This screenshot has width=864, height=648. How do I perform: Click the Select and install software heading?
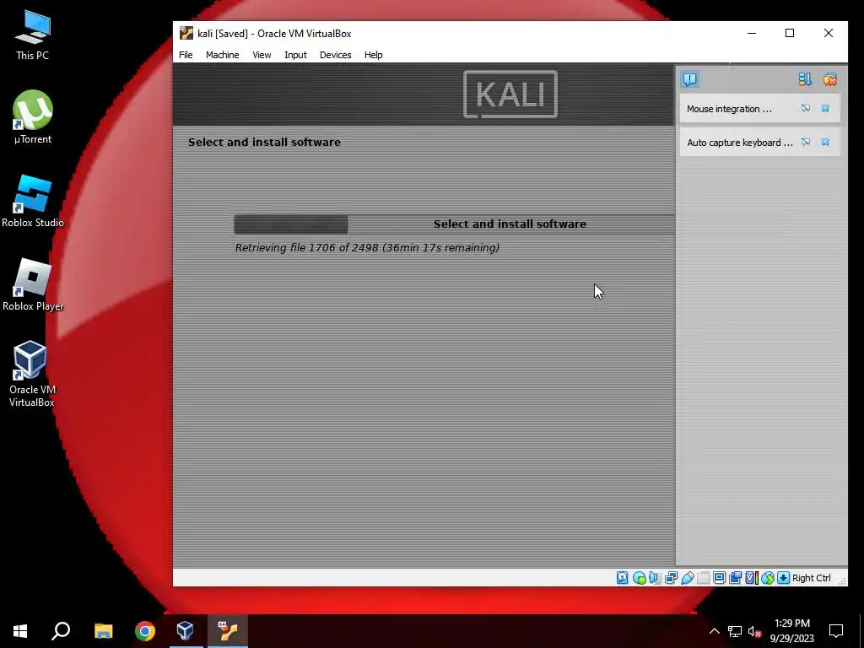pyautogui.click(x=264, y=142)
